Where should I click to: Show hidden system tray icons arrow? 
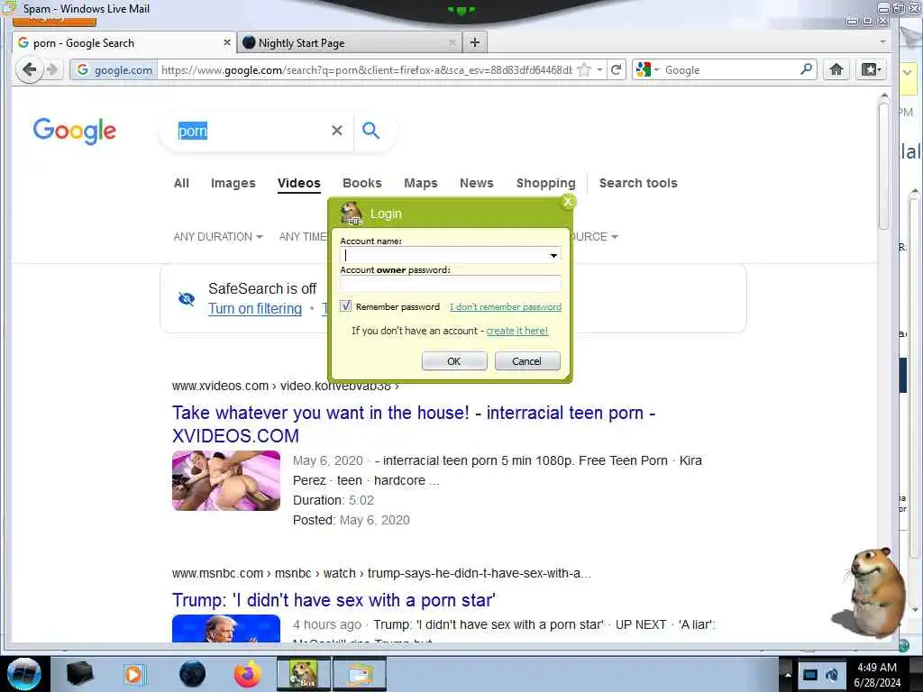tap(788, 674)
